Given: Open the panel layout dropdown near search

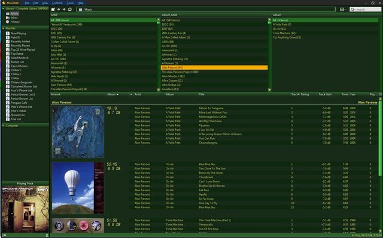Looking at the screenshot, I should (342, 10).
